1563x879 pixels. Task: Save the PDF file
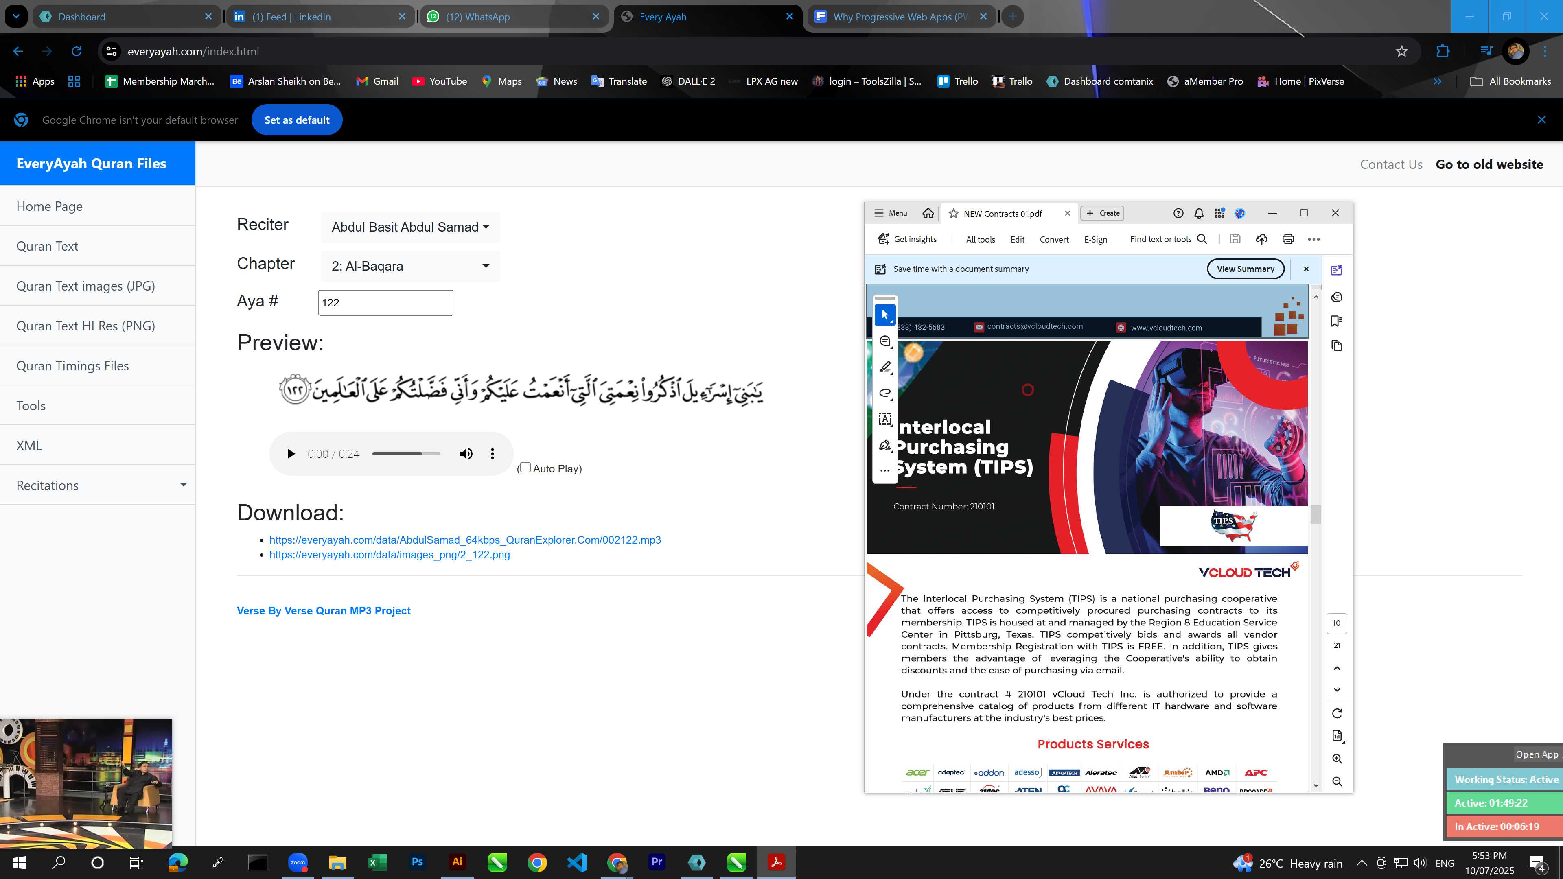point(1235,239)
